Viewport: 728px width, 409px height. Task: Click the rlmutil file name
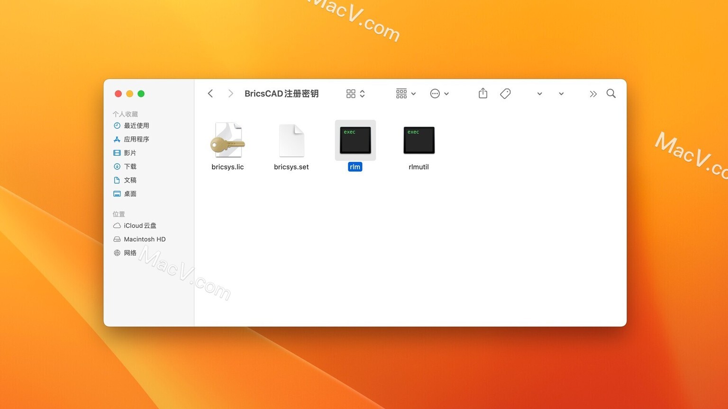click(x=419, y=167)
